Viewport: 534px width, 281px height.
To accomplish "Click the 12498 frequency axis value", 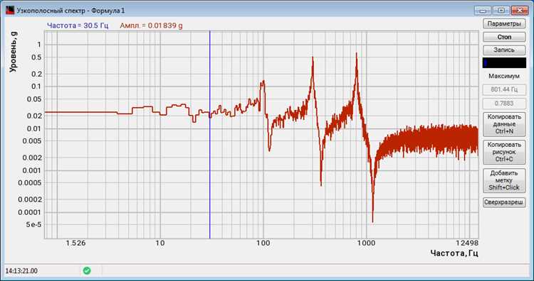I will pos(468,243).
